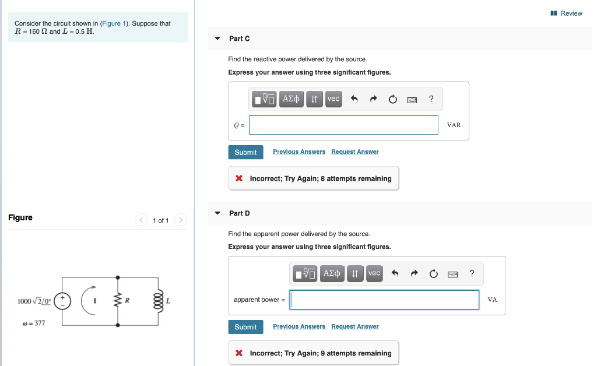Click the 'Figure' panel heading
Viewport: 597px width, 366px height.
[x=20, y=217]
